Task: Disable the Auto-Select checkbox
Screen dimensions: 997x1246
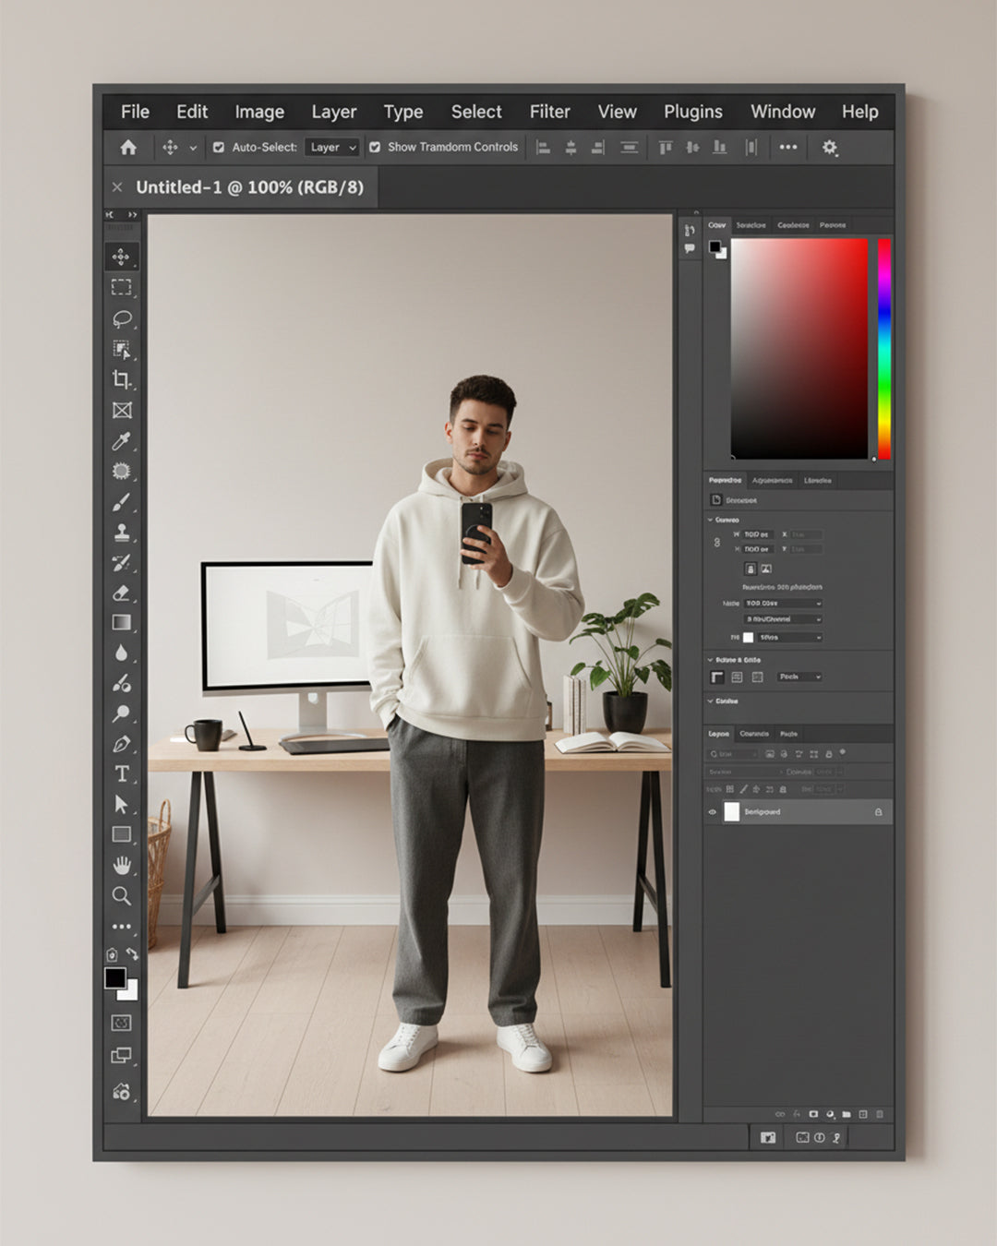Action: pyautogui.click(x=219, y=148)
